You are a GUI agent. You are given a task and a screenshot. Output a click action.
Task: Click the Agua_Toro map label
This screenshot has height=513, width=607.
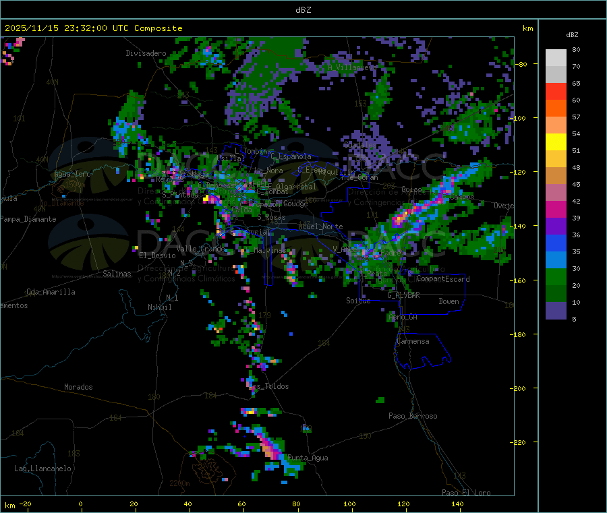click(72, 174)
